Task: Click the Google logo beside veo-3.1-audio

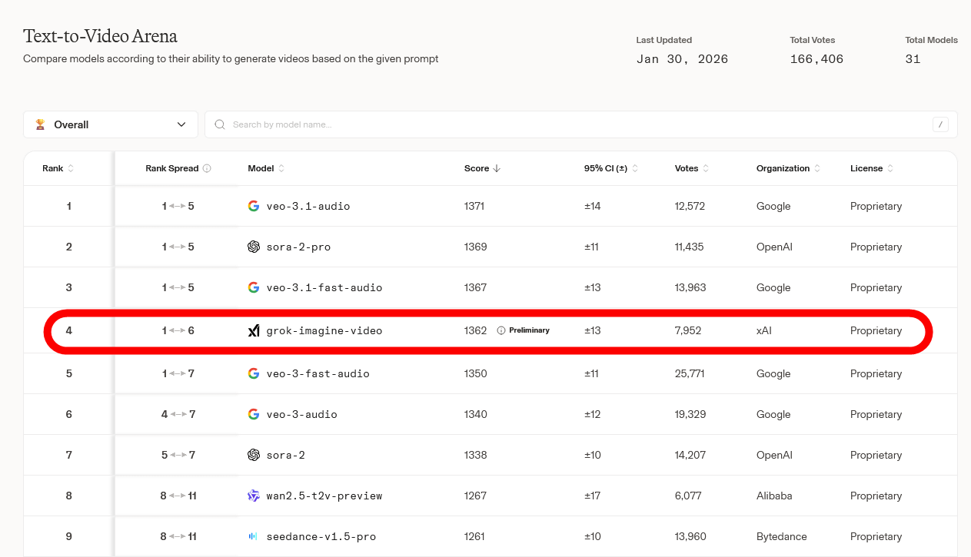Action: [x=254, y=206]
